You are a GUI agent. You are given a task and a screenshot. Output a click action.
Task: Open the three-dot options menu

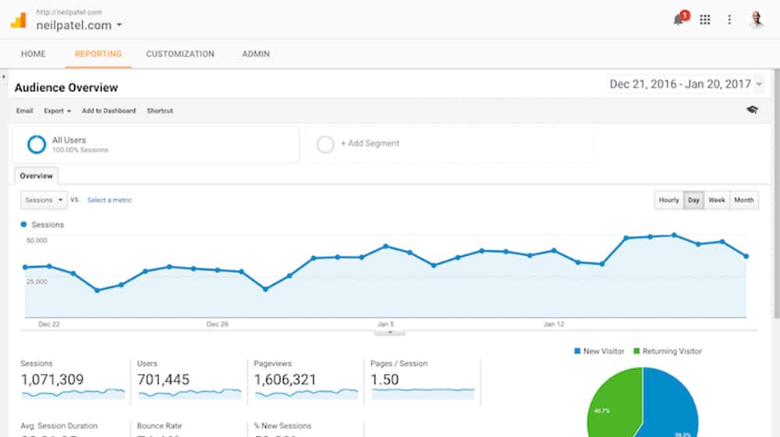(x=729, y=20)
